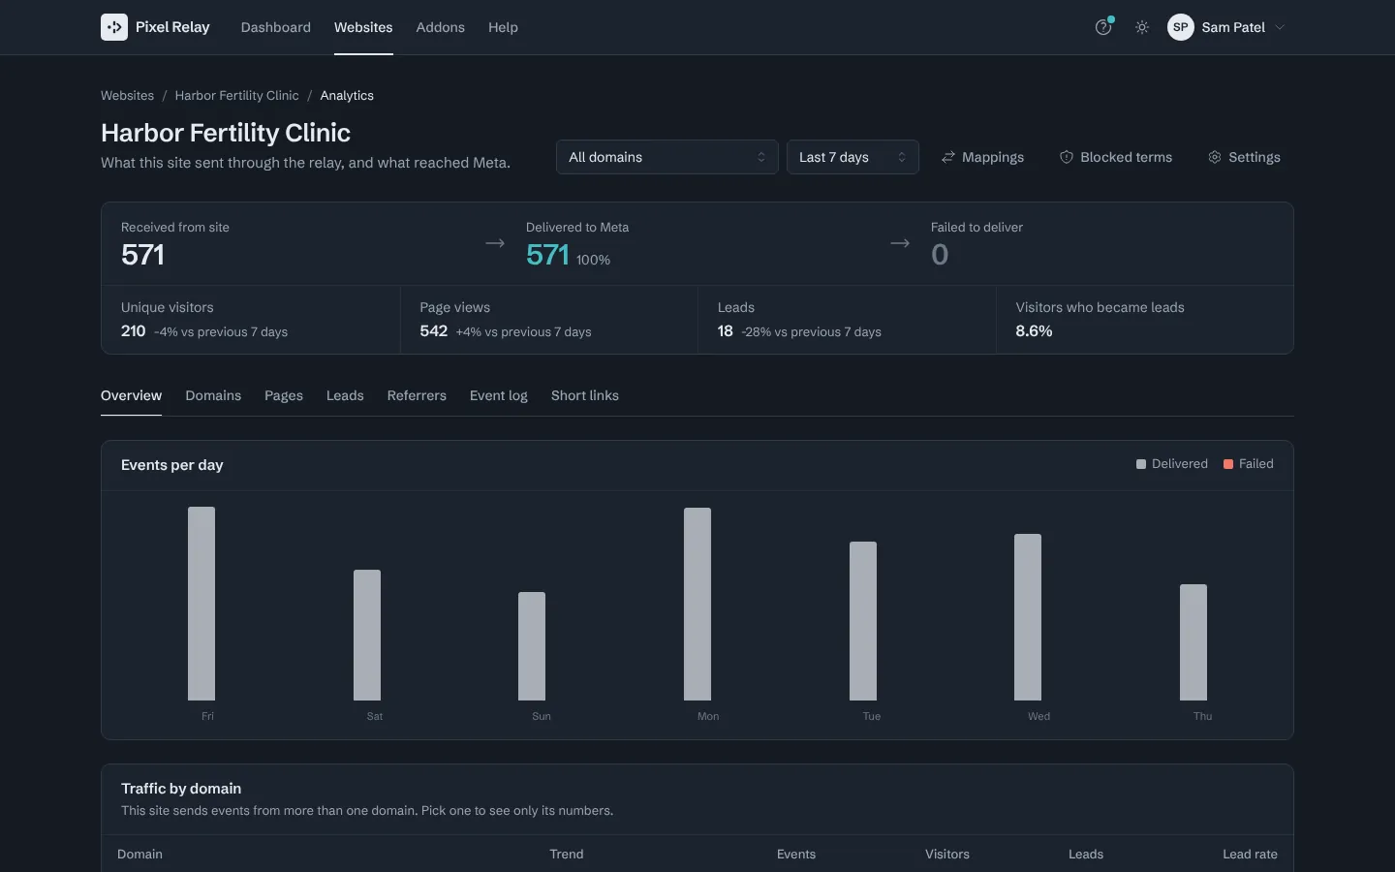
Task: Click the Harbor Fertility Clinic breadcrumb link
Action: coord(236,95)
